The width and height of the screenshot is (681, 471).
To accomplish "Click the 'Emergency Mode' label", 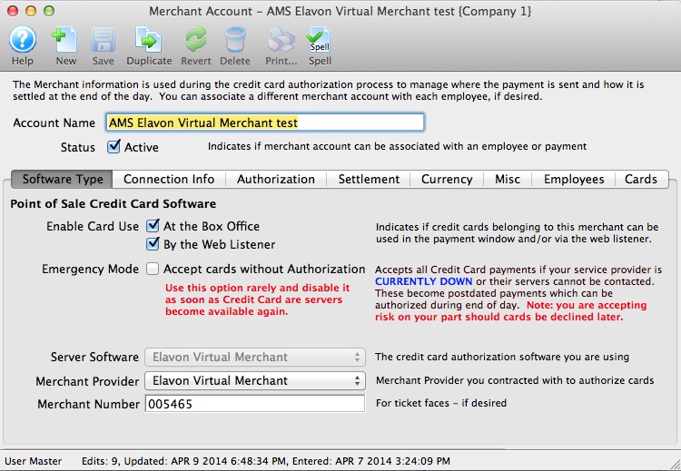I will click(90, 270).
